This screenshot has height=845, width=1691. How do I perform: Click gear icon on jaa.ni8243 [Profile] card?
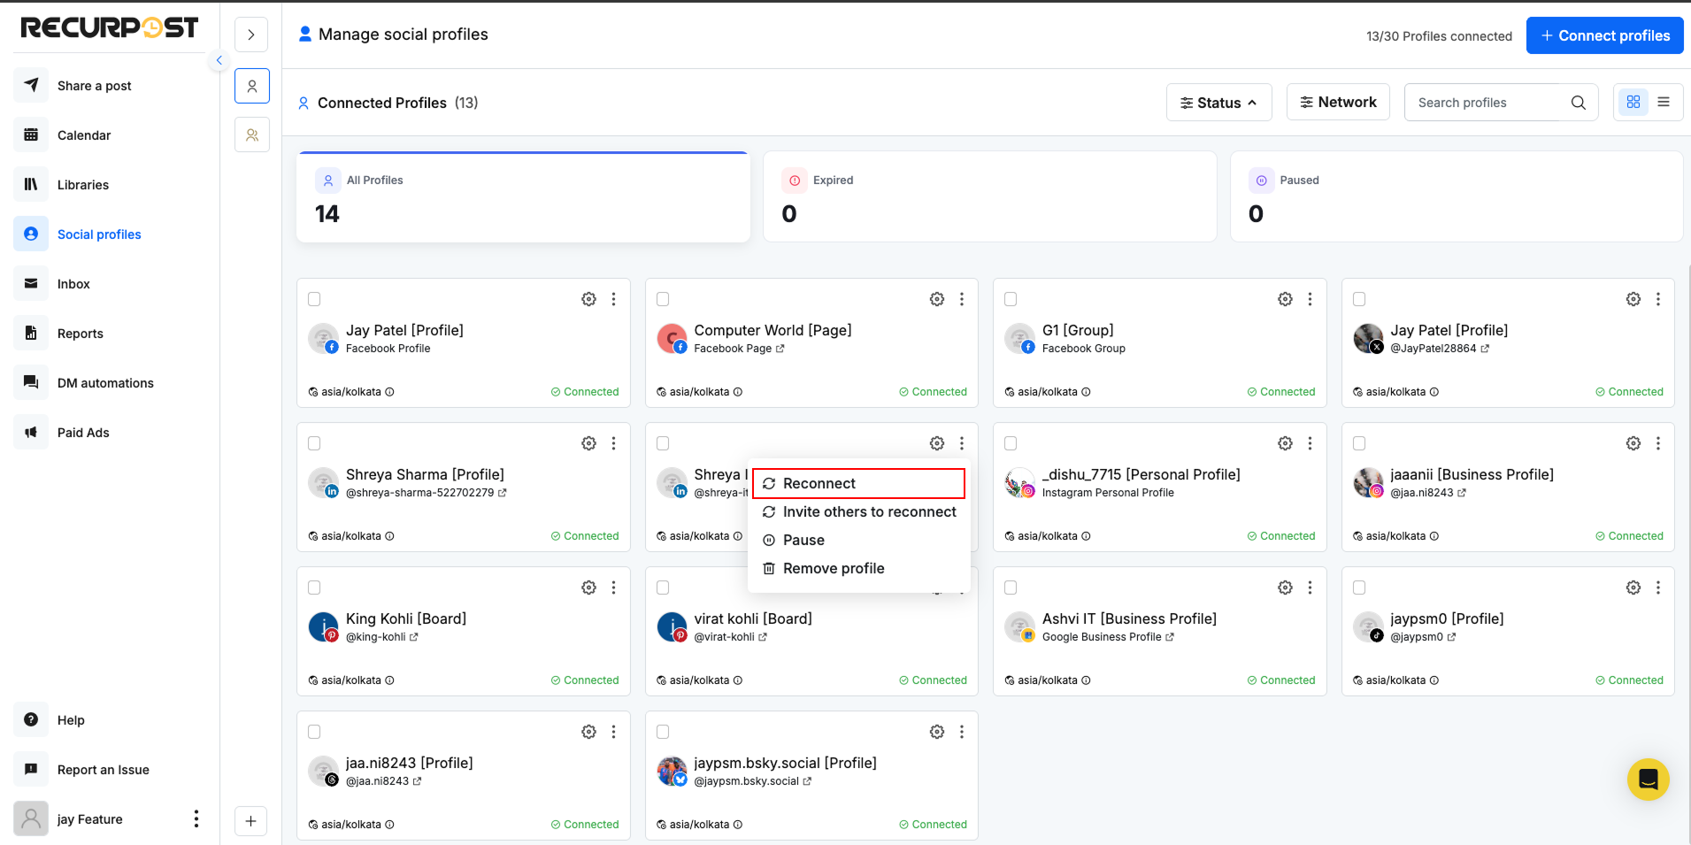(x=588, y=732)
